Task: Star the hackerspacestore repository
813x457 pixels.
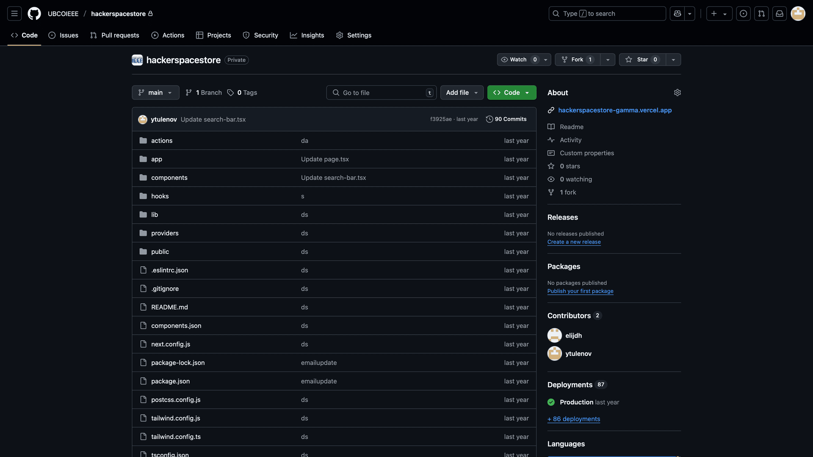Action: [642, 60]
